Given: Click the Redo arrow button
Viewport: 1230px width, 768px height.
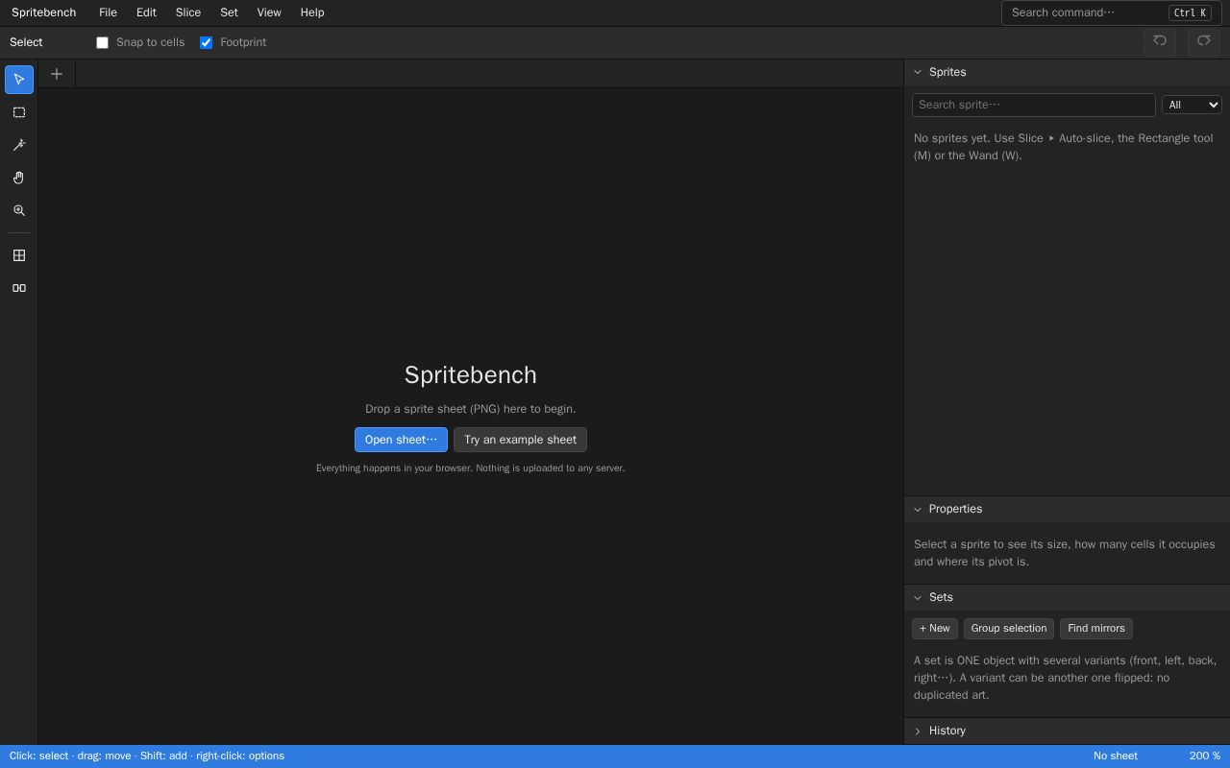Looking at the screenshot, I should [x=1204, y=42].
